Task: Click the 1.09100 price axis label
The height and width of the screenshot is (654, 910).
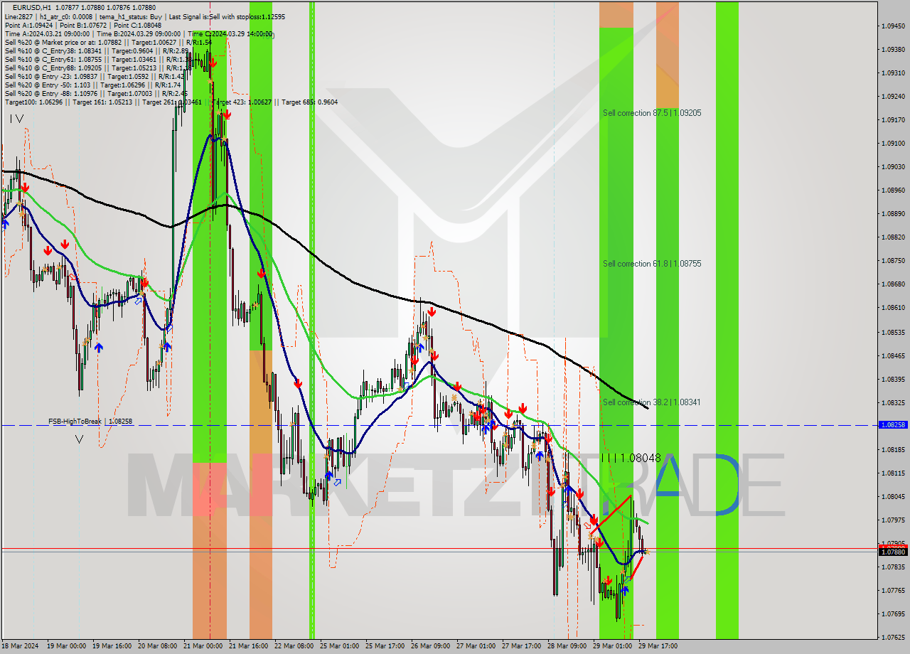Action: (x=893, y=144)
